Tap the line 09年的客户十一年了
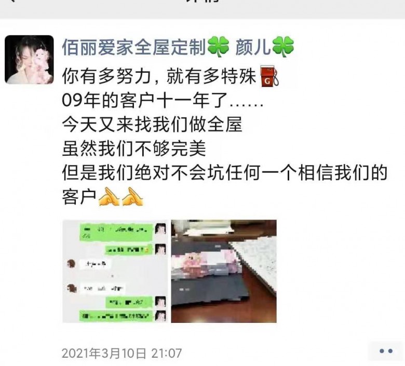 point(163,100)
